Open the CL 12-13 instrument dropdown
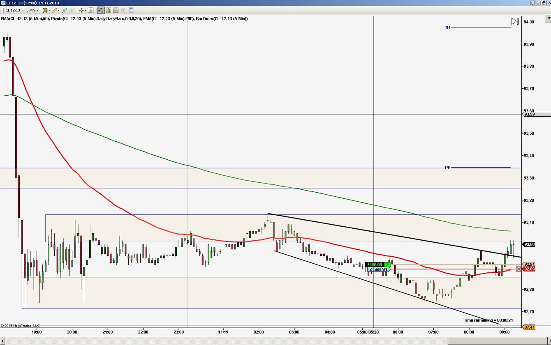551x345 pixels. point(23,10)
